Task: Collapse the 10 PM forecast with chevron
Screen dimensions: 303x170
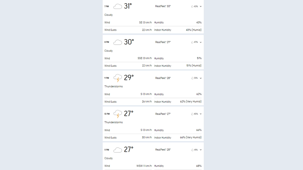Action: pyautogui.click(x=201, y=114)
